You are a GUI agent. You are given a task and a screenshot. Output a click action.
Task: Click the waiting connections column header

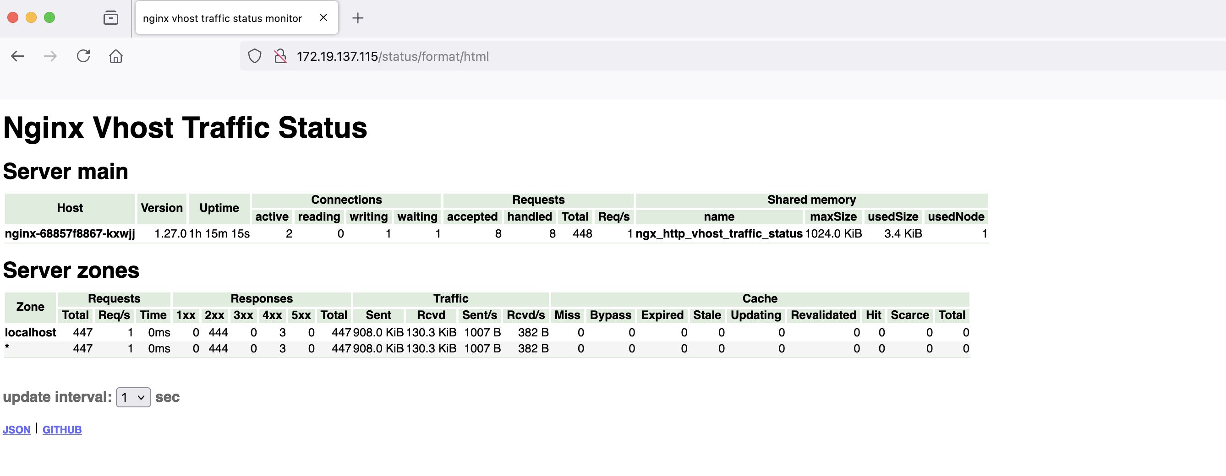click(x=417, y=217)
